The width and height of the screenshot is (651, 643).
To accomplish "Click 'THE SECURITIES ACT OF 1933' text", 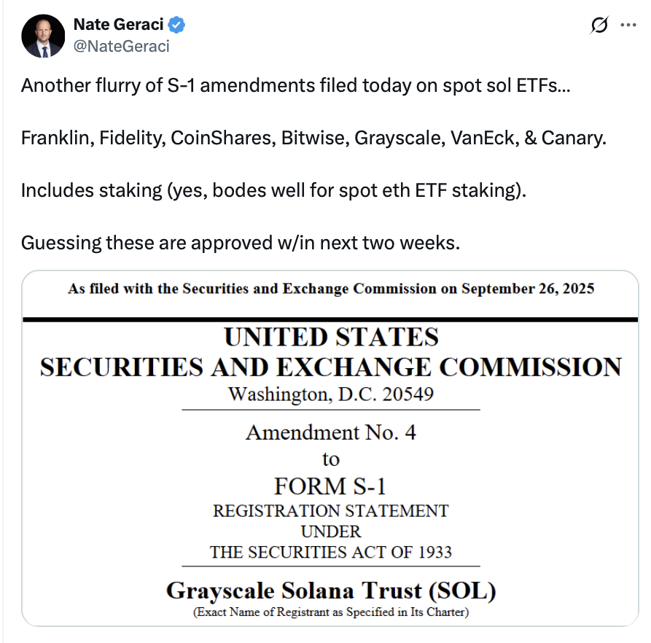I will coord(331,552).
